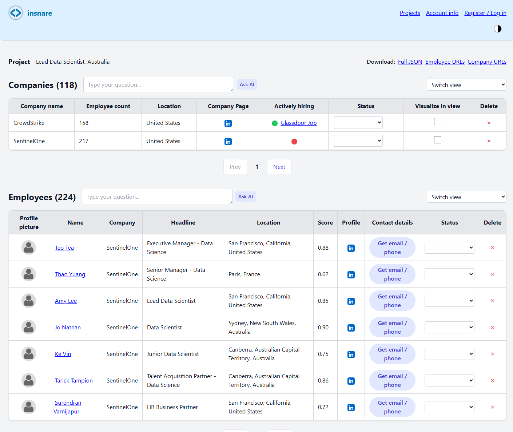Click Ask AI button for Employees
Viewport: 513px width, 432px height.
pos(246,197)
